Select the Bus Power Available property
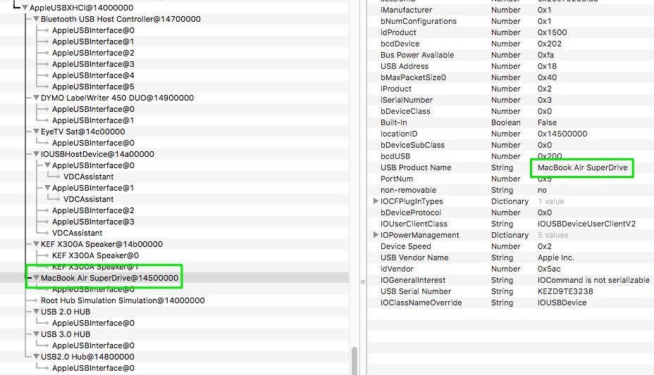 tap(510, 54)
